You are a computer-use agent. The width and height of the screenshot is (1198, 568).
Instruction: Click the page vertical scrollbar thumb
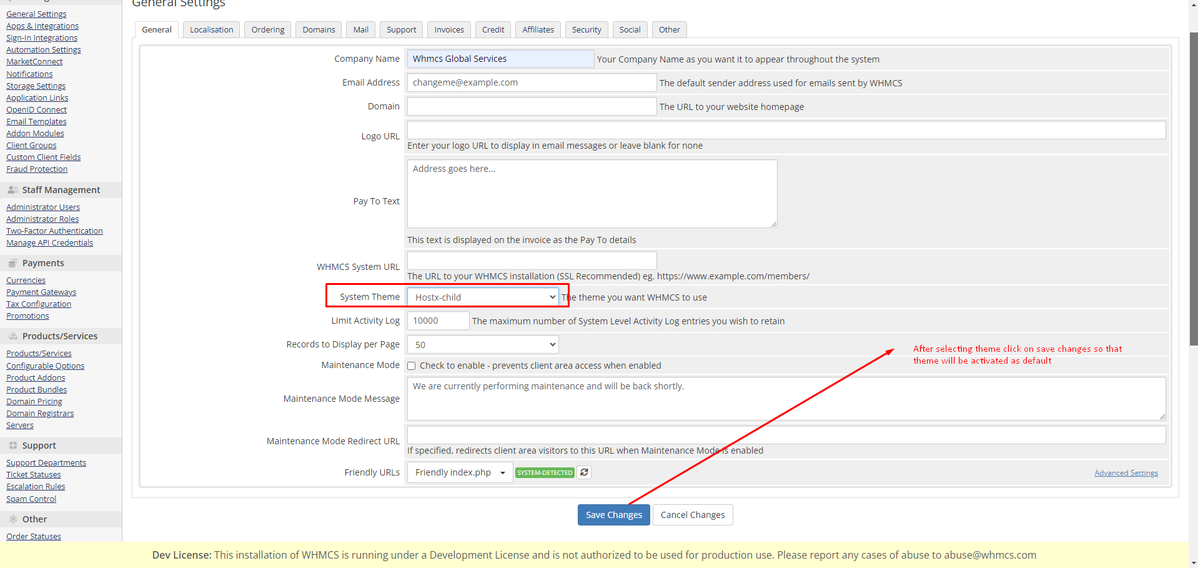tap(1194, 187)
